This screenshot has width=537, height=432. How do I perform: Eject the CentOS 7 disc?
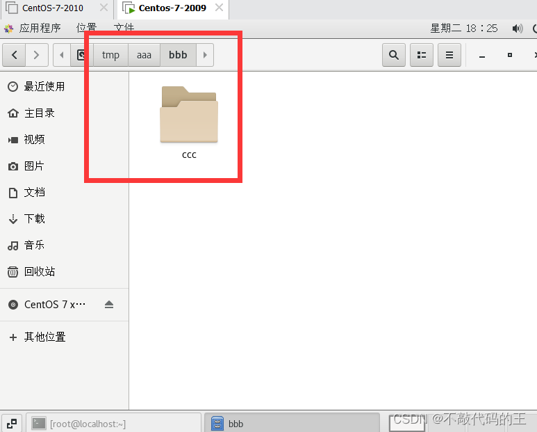point(109,305)
